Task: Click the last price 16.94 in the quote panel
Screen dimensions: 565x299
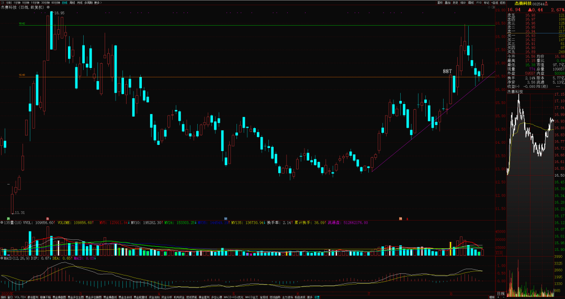Action: 514,10
